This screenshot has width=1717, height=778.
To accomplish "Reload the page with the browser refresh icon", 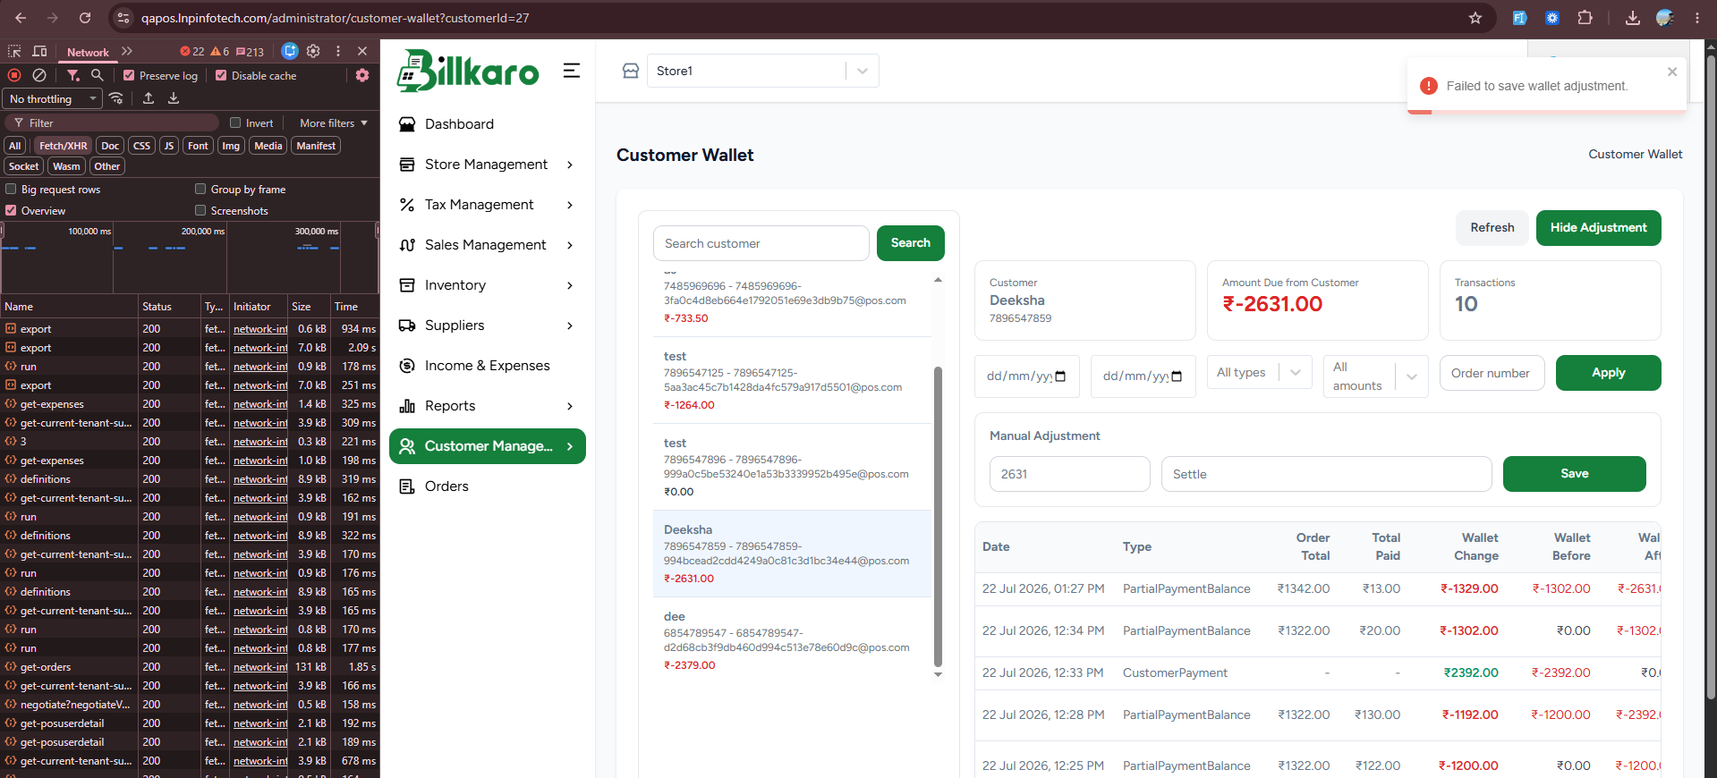I will 85,18.
